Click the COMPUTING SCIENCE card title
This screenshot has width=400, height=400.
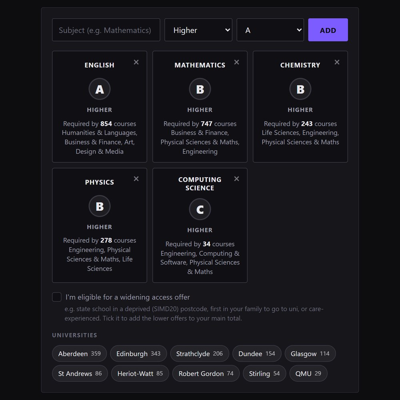click(200, 184)
